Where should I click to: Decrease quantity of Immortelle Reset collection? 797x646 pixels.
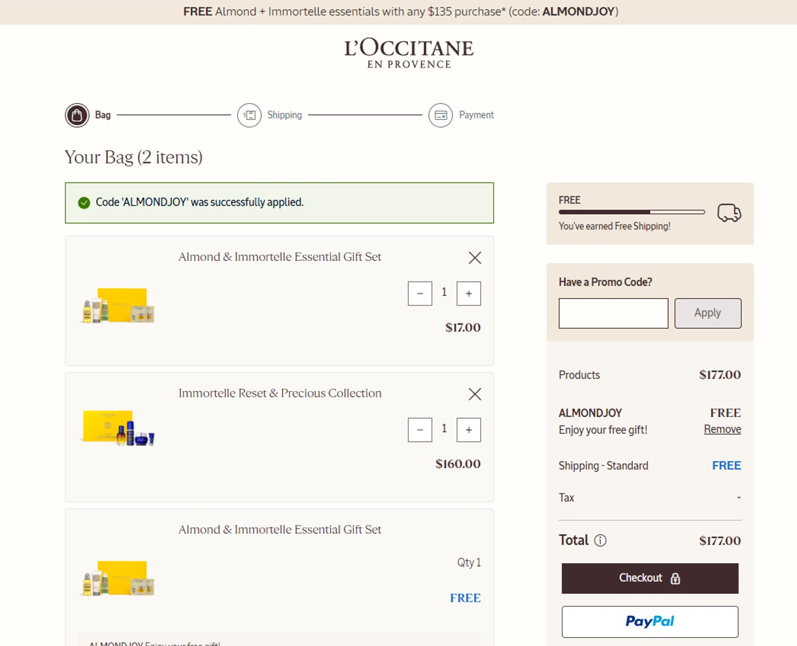420,430
